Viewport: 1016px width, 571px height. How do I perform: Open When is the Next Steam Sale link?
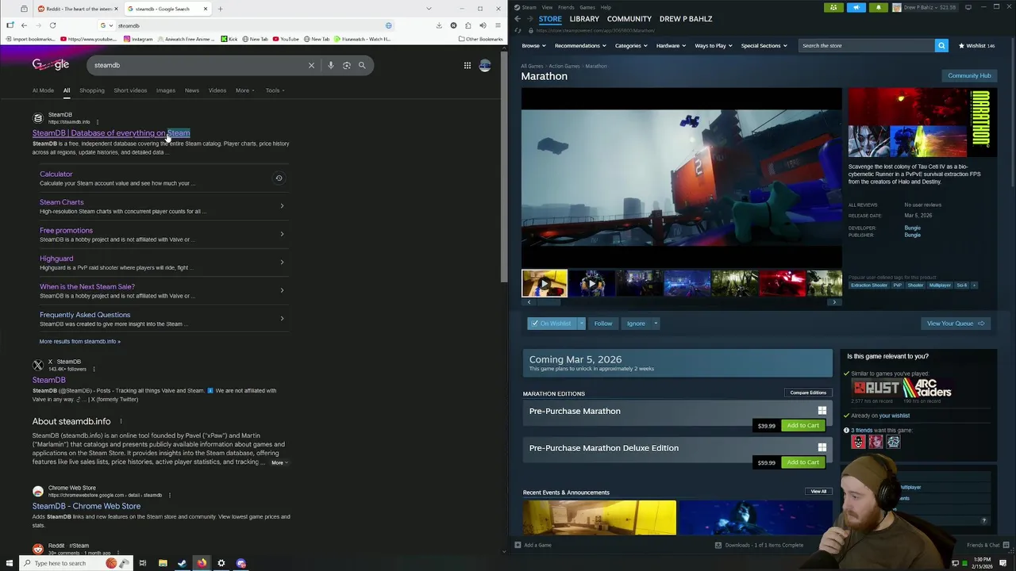pos(87,286)
